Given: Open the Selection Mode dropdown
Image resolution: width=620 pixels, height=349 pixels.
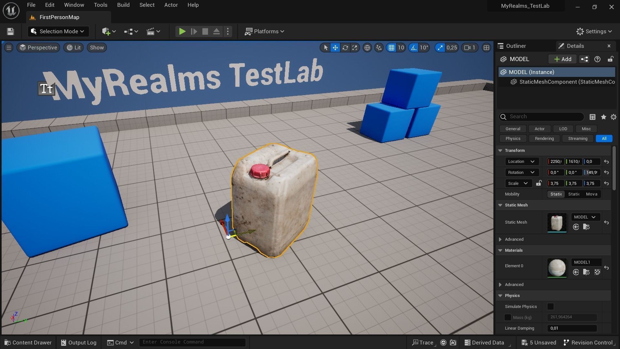Looking at the screenshot, I should 58,31.
